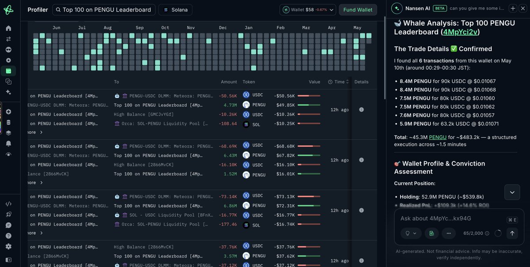Close the Nansen AI panel
Image resolution: width=530 pixels, height=267 pixels.
click(522, 8)
